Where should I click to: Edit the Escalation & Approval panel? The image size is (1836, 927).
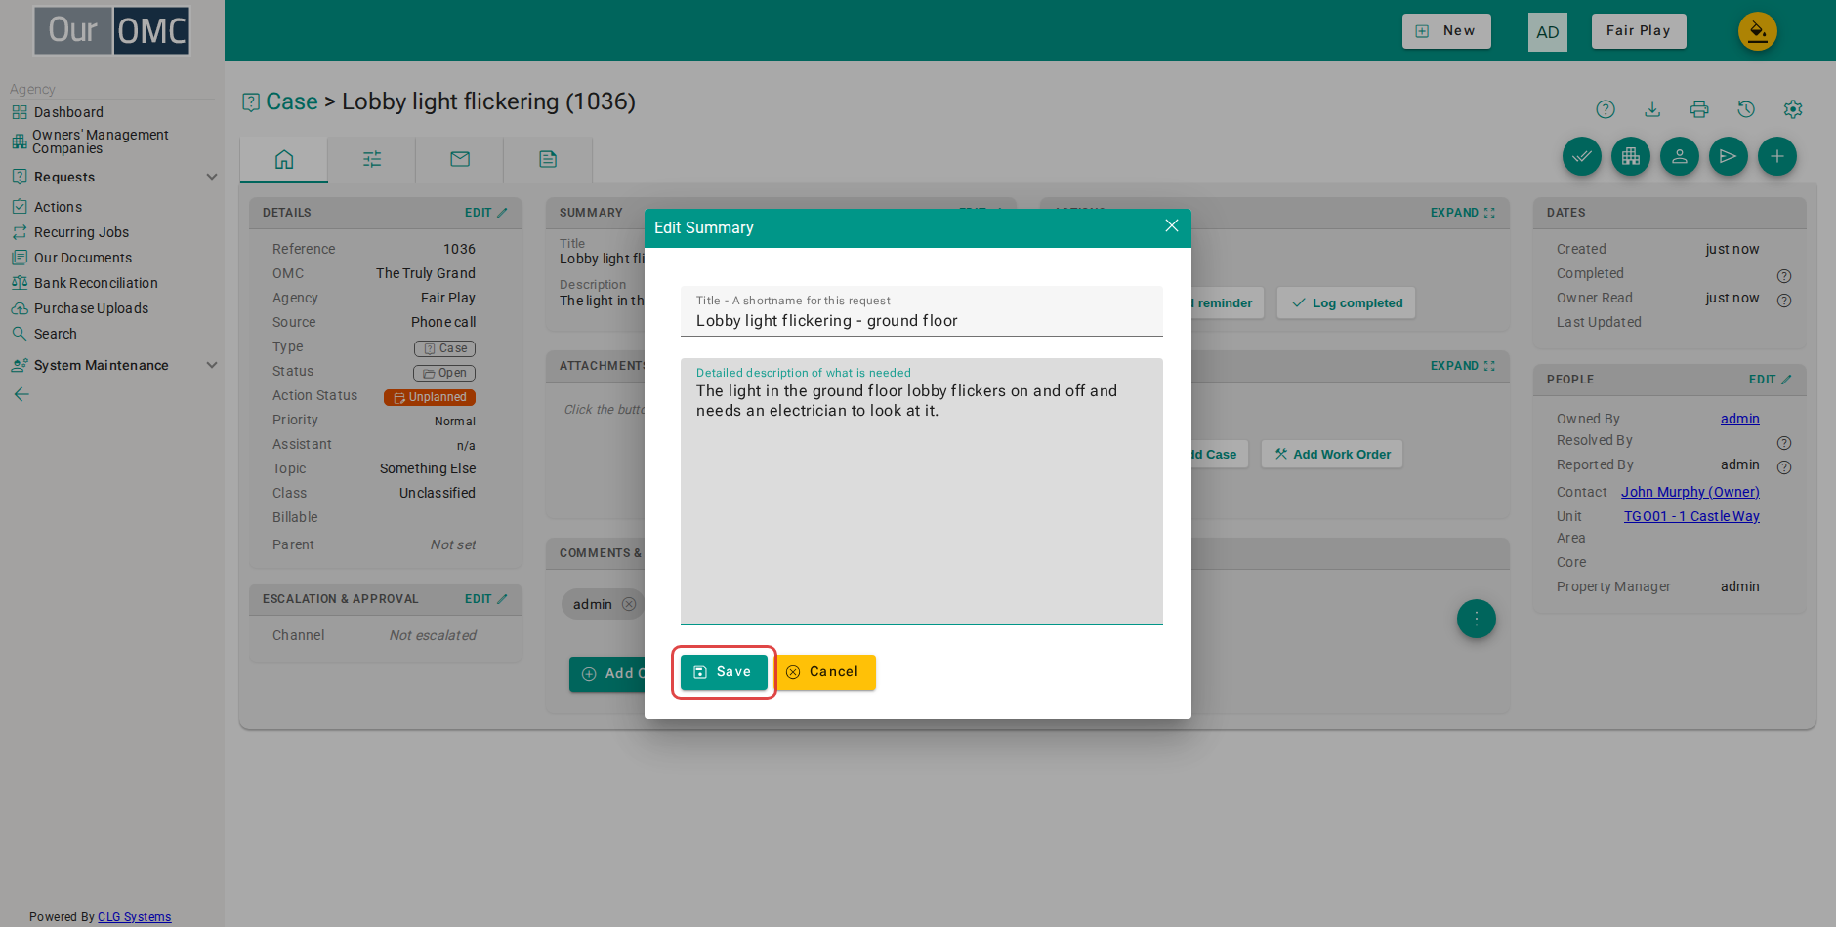coord(485,599)
